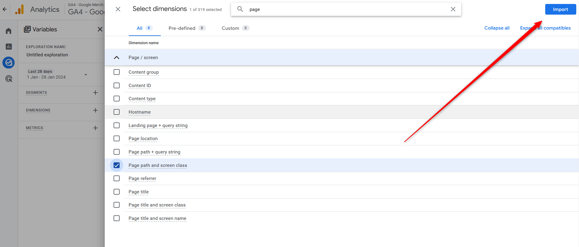
Task: Click Collapse all link
Action: pos(497,28)
